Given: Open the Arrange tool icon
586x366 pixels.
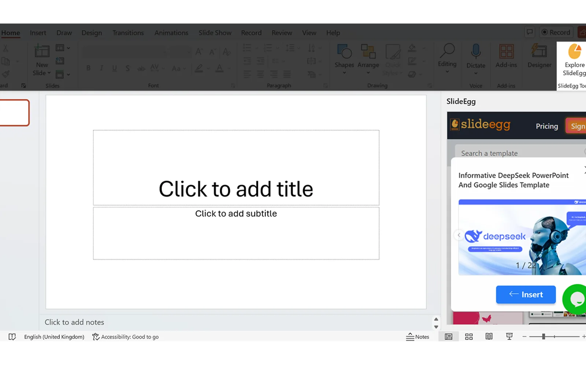Looking at the screenshot, I should tap(368, 52).
